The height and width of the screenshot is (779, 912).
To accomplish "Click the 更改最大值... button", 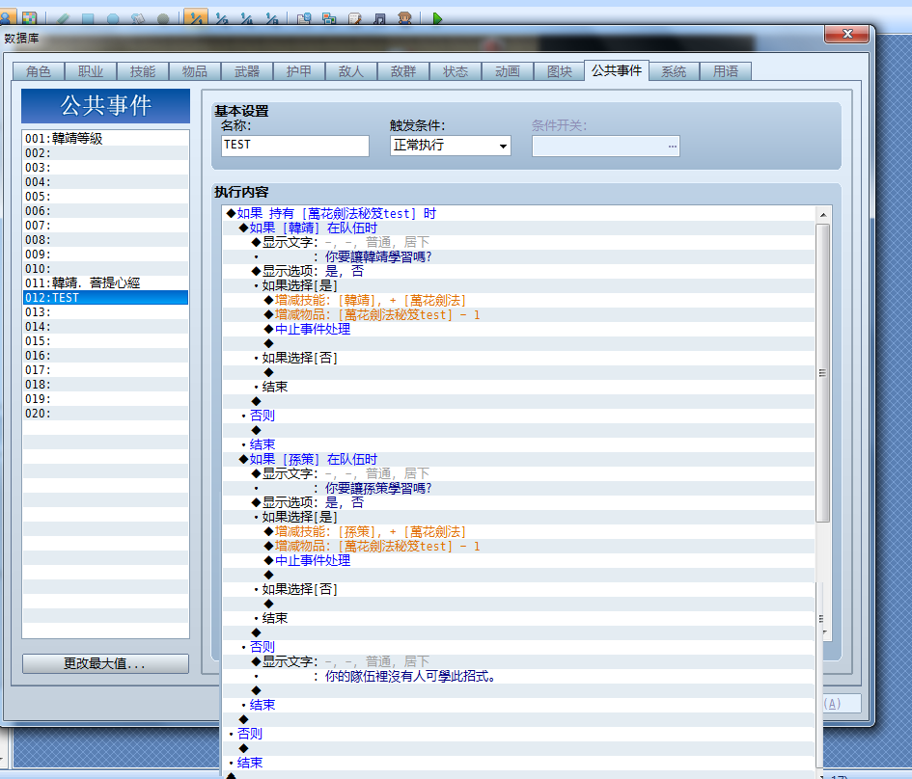I will 105,663.
